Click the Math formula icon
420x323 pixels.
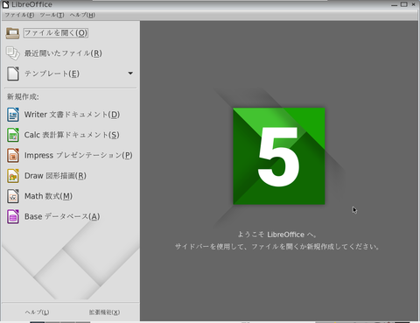click(x=13, y=196)
